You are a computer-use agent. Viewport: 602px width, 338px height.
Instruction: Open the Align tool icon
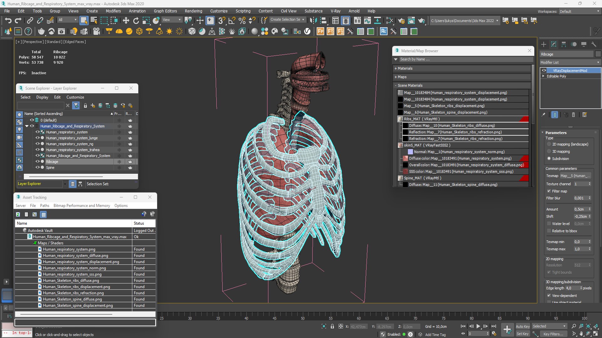coord(323,21)
